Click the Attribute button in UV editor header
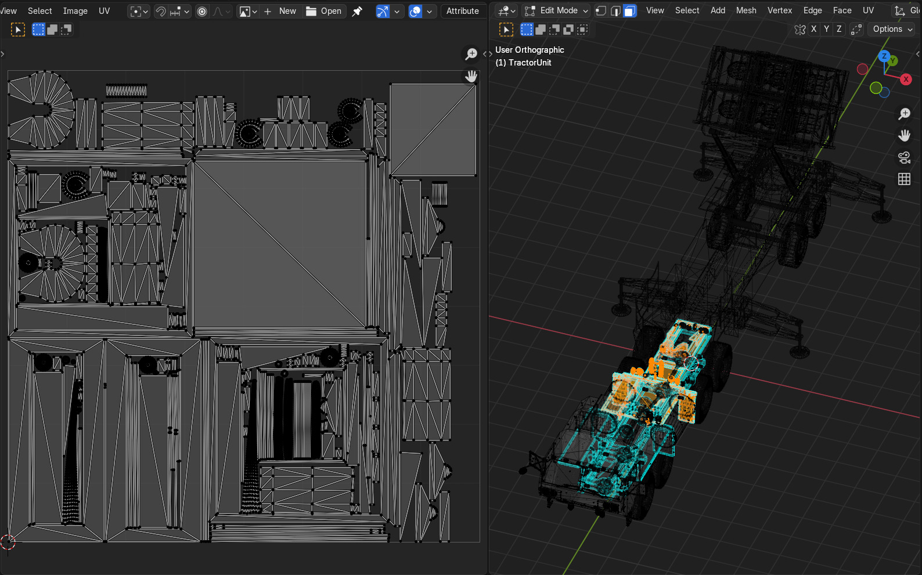 click(462, 11)
